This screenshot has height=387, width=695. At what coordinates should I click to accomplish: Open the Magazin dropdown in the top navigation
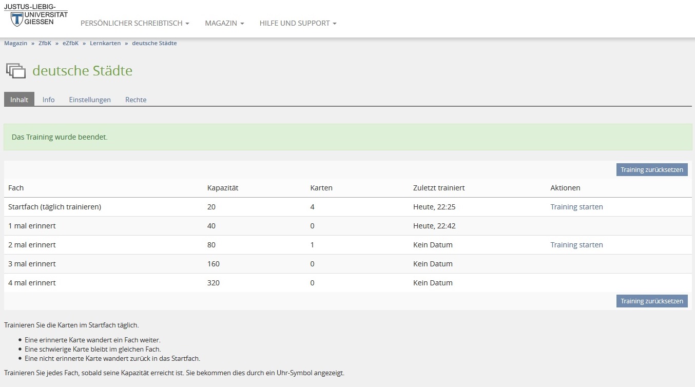point(224,24)
